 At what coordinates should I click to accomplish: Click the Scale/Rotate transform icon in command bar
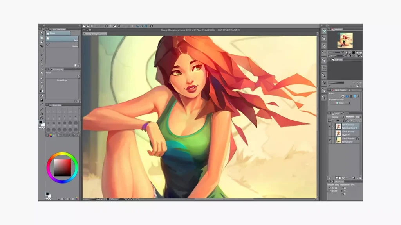tap(119, 26)
